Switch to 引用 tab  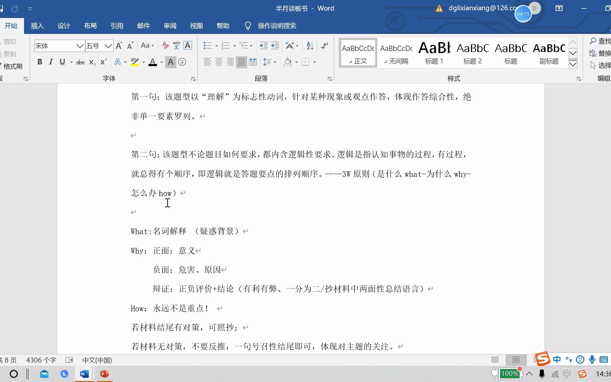[117, 26]
